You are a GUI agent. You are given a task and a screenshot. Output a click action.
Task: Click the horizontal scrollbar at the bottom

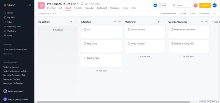tap(113, 102)
